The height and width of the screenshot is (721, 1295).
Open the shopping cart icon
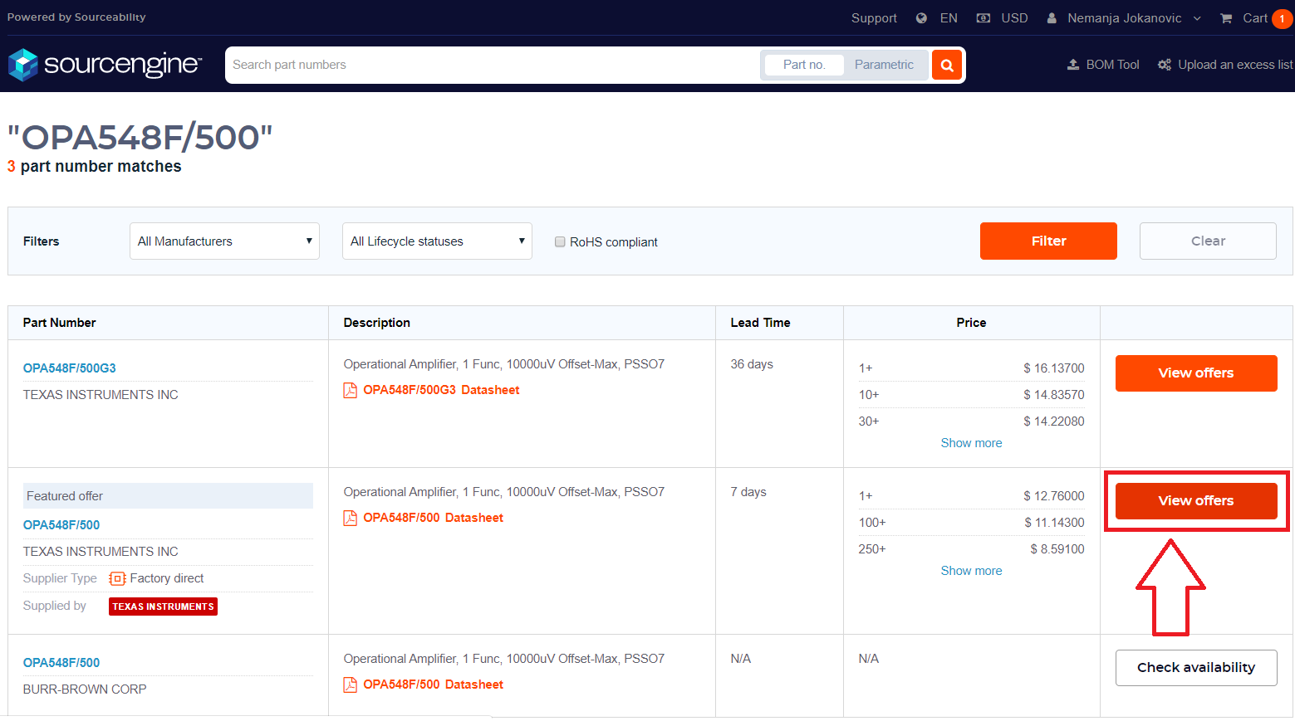(1226, 18)
